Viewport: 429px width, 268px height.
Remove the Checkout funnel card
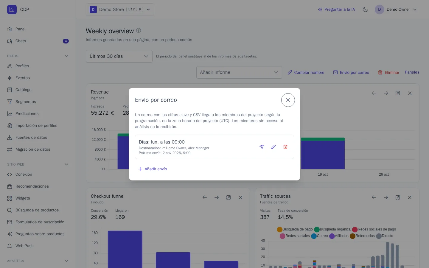click(240, 197)
